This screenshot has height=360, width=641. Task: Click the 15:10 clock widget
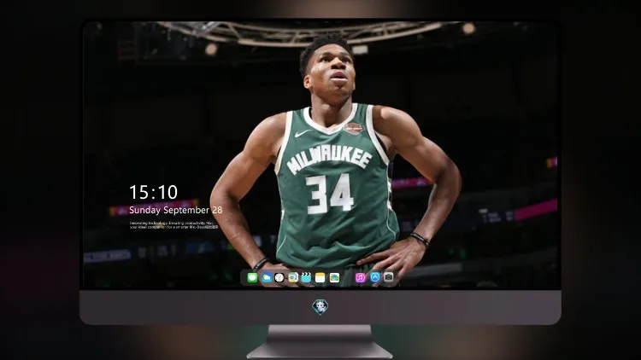coord(153,192)
